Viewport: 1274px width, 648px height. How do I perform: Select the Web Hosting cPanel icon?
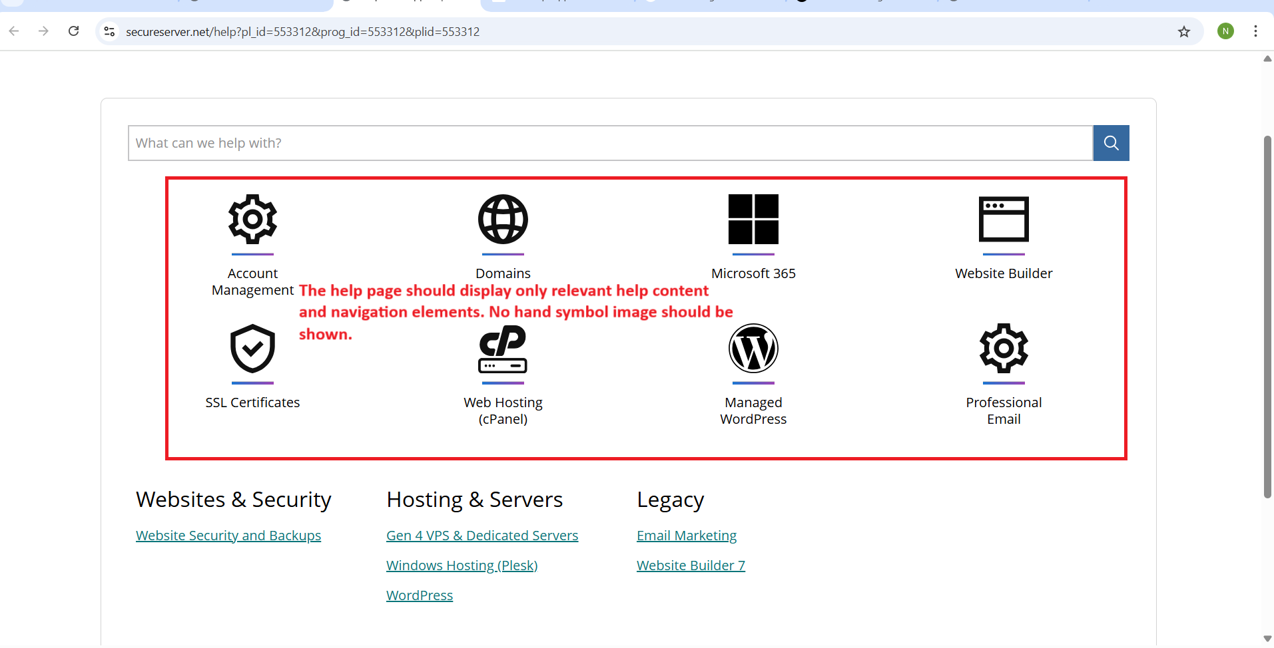pyautogui.click(x=503, y=349)
